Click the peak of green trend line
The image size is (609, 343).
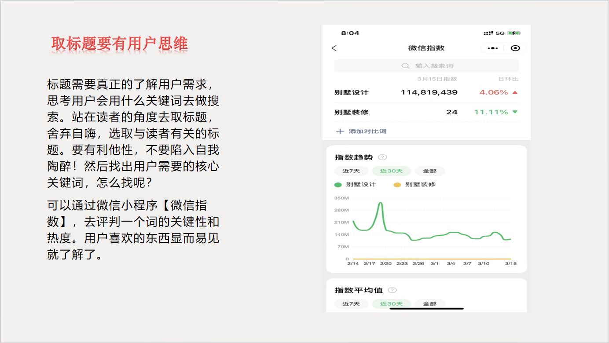pos(380,203)
